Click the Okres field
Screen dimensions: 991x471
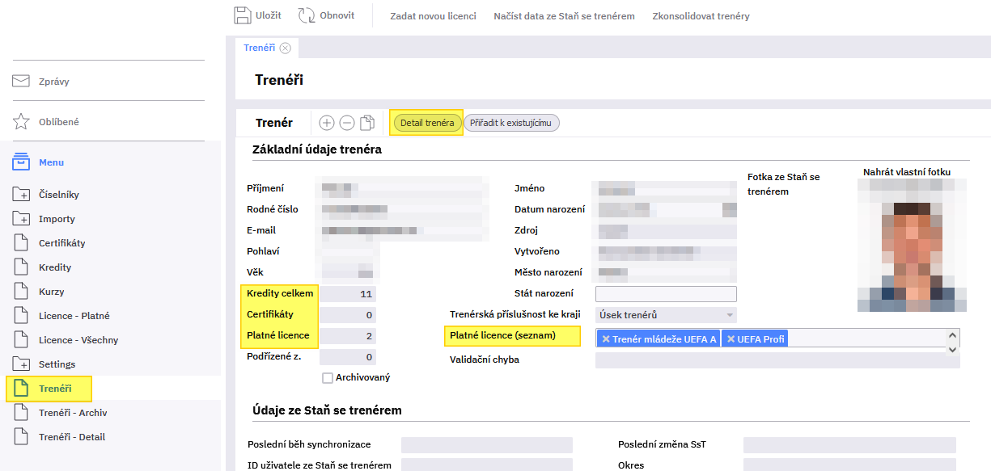point(849,465)
